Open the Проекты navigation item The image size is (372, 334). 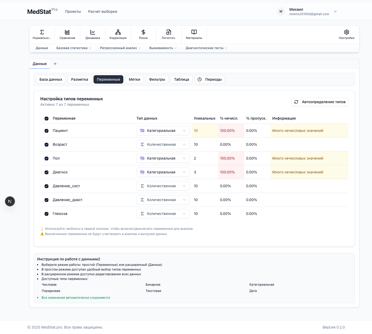click(x=73, y=11)
